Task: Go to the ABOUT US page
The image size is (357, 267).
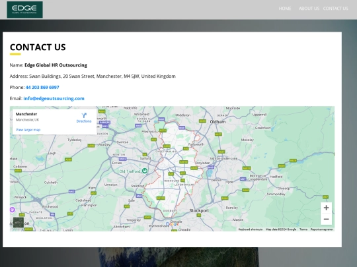Action: coord(309,9)
